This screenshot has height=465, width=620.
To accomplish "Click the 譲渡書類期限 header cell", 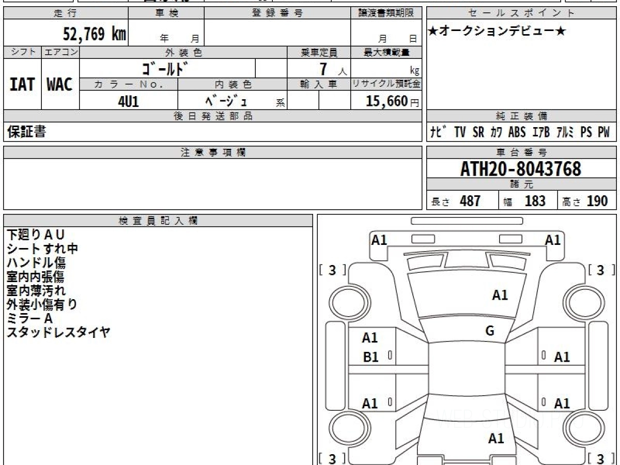I will (x=386, y=13).
